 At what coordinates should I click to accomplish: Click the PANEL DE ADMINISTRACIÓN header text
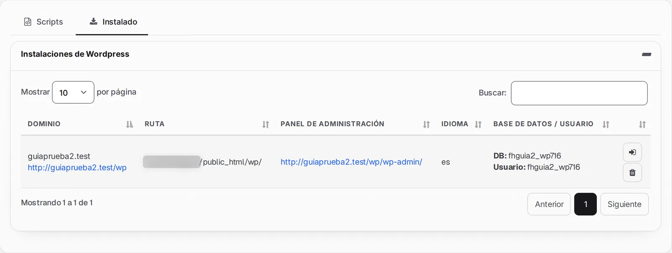(x=332, y=124)
